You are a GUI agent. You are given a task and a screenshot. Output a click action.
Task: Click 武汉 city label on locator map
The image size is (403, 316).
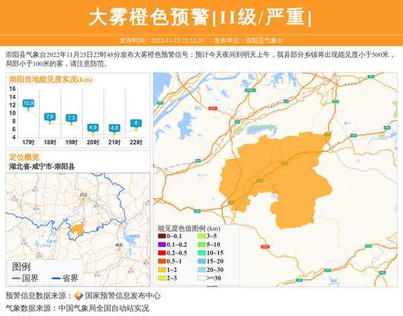pos(83,195)
